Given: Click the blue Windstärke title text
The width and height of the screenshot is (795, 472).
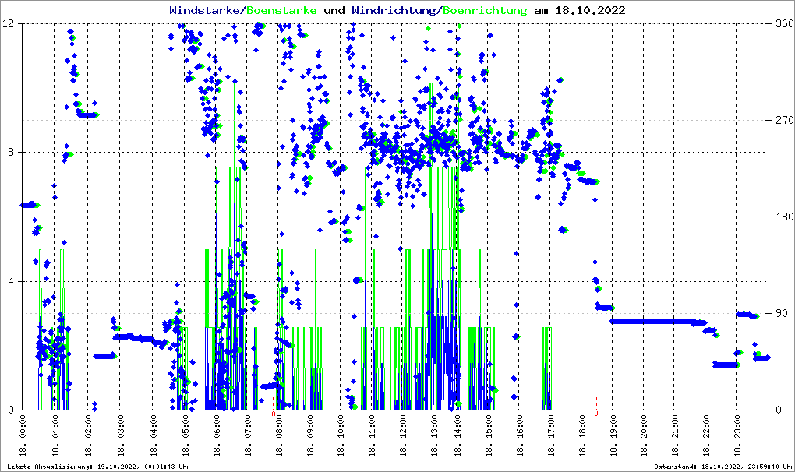Looking at the screenshot, I should tap(206, 11).
